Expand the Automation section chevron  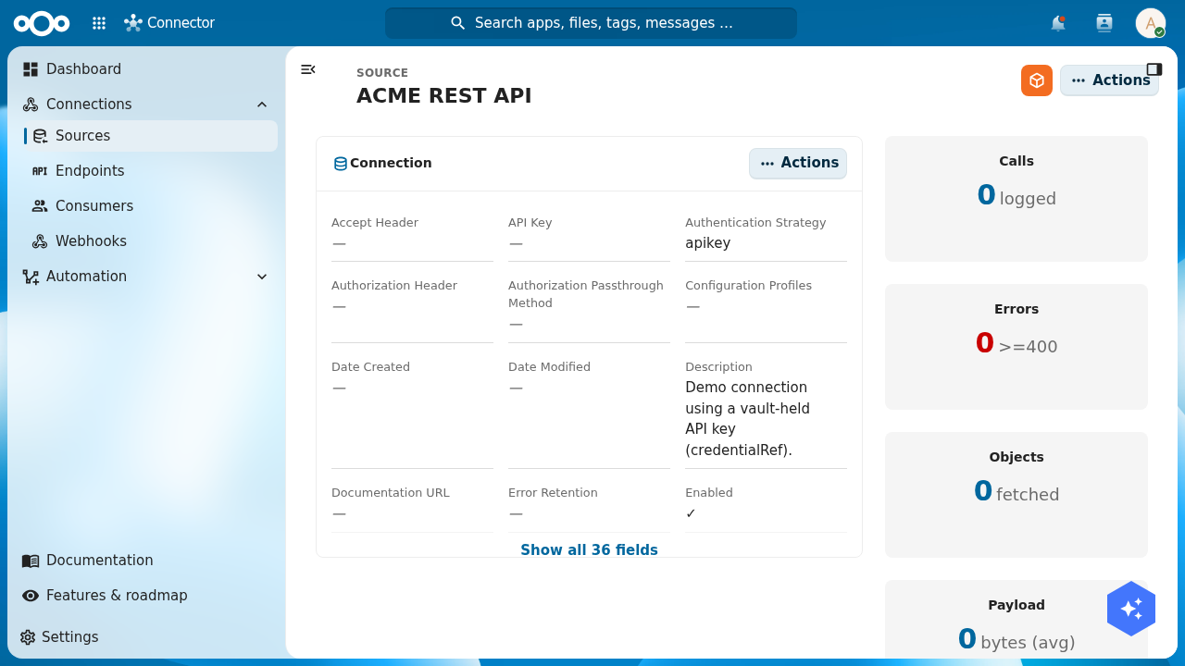pyautogui.click(x=262, y=277)
